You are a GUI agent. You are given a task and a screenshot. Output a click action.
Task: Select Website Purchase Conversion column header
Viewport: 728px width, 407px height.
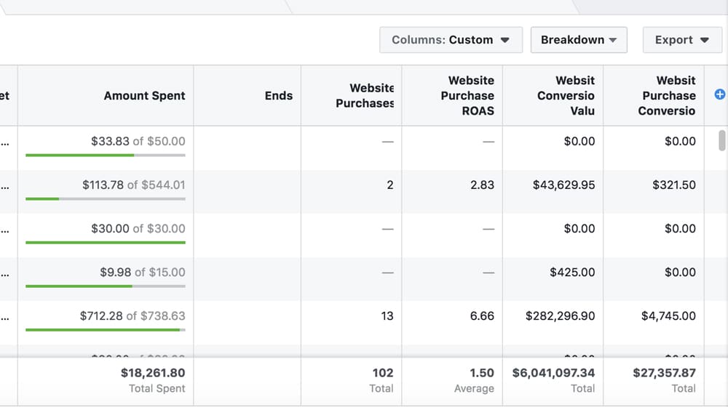[x=666, y=96]
